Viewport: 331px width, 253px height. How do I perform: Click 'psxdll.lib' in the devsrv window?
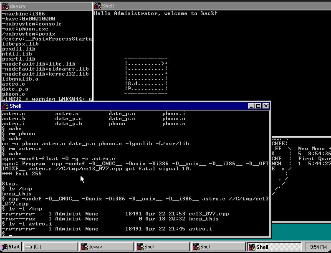(x=18, y=49)
